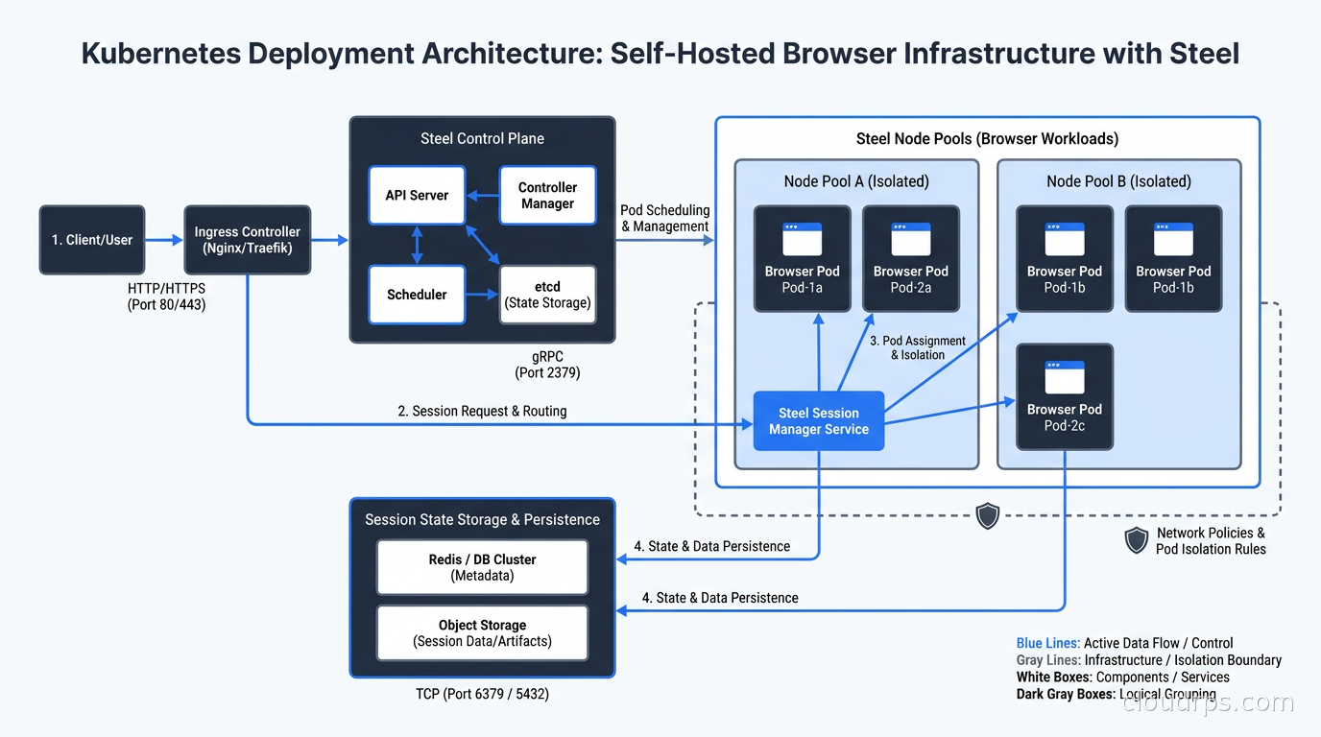This screenshot has width=1321, height=737.
Task: Click the shield icon beside Network Policies label
Action: point(1137,541)
